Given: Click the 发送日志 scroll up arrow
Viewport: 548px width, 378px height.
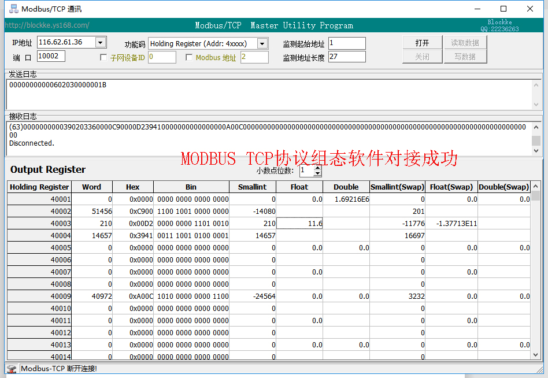Looking at the screenshot, I should 536,84.
